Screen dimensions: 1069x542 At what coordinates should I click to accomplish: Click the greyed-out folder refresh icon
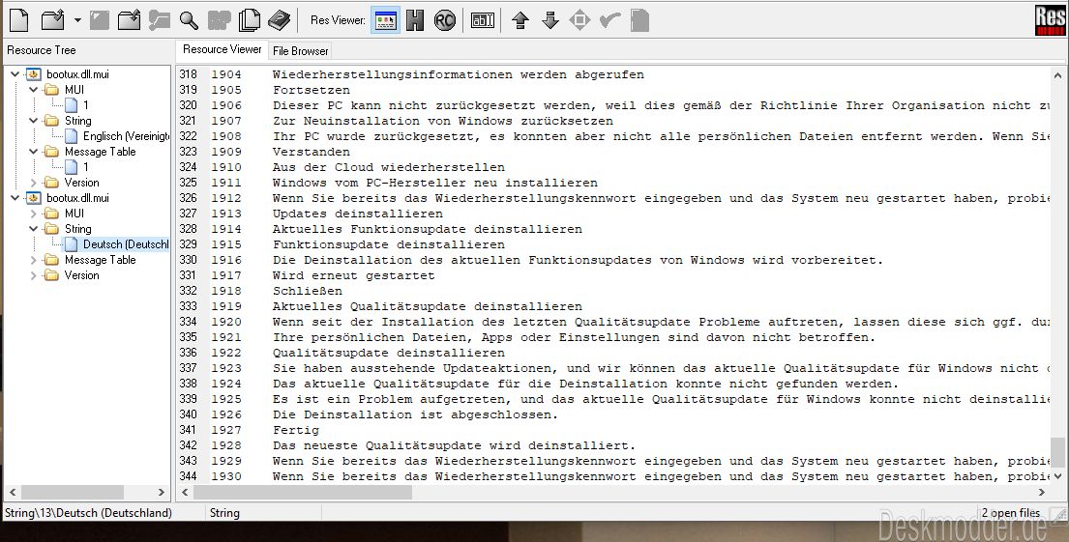(x=160, y=20)
